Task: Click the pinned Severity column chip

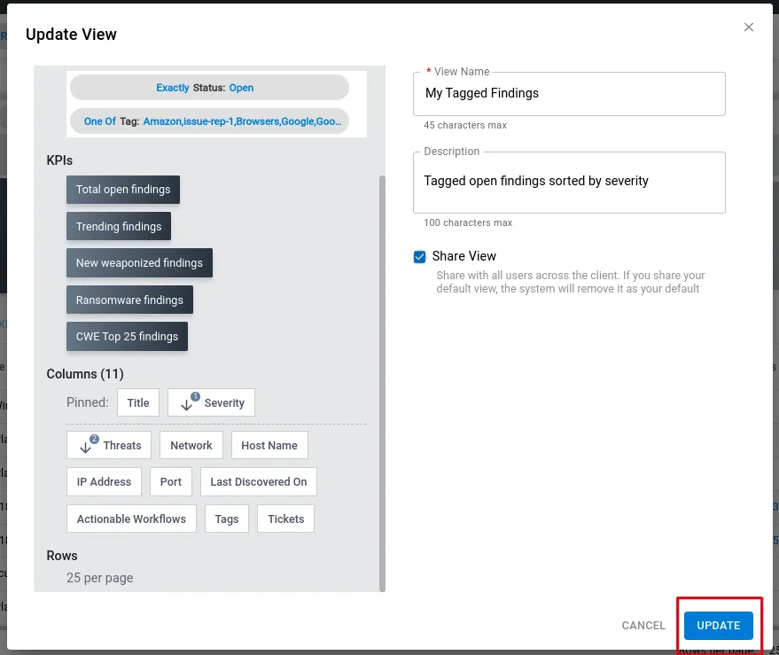Action: pyautogui.click(x=211, y=402)
